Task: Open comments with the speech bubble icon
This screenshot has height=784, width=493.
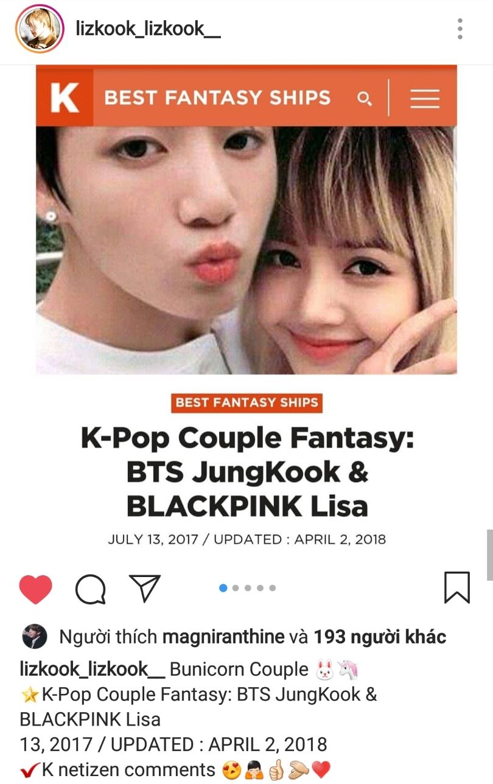Action: (x=91, y=589)
